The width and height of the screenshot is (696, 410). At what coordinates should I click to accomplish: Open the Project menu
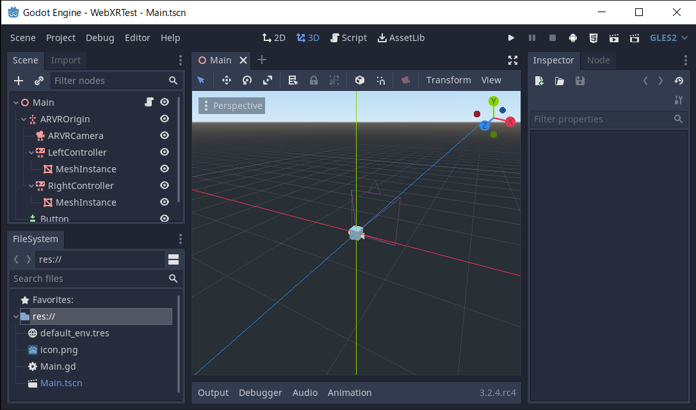click(x=61, y=38)
